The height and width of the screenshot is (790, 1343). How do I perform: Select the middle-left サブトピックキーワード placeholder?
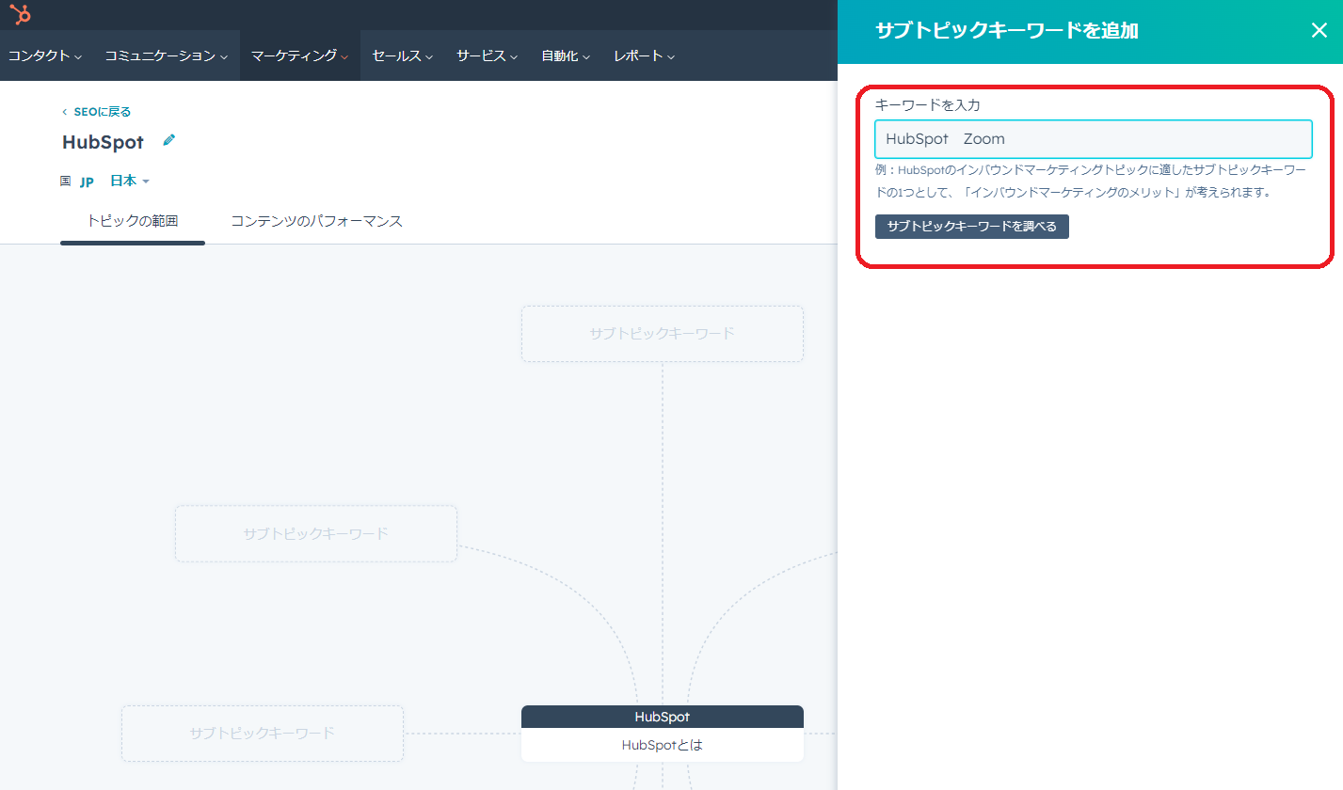point(316,534)
